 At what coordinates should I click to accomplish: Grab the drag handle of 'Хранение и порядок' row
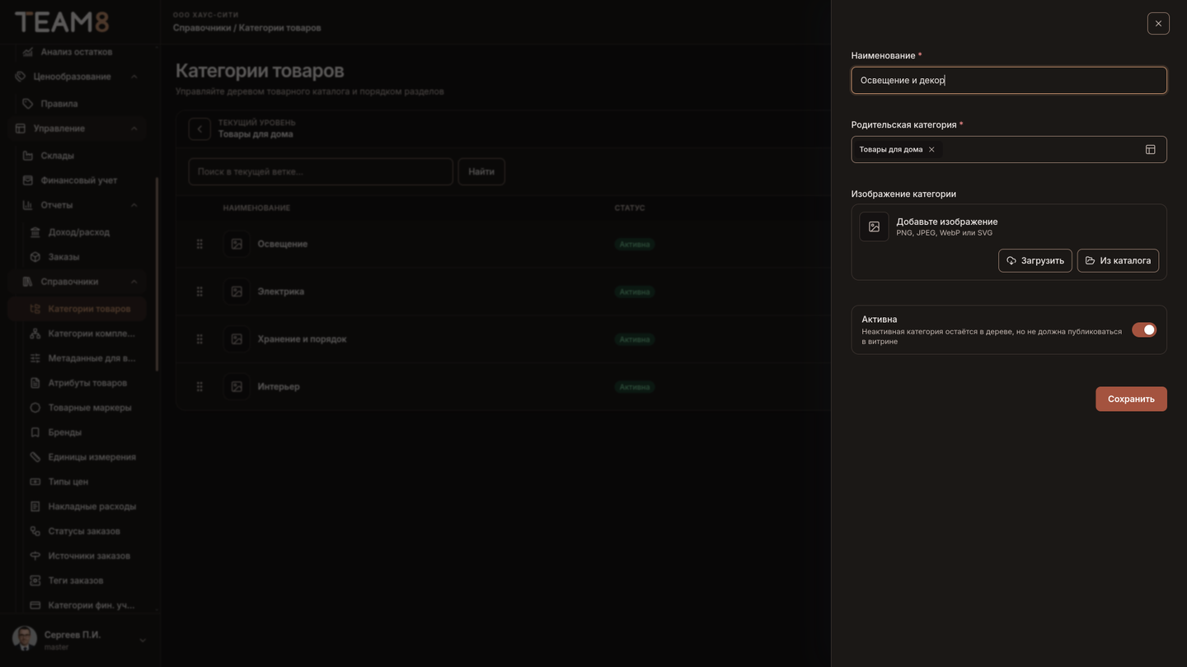pyautogui.click(x=199, y=339)
